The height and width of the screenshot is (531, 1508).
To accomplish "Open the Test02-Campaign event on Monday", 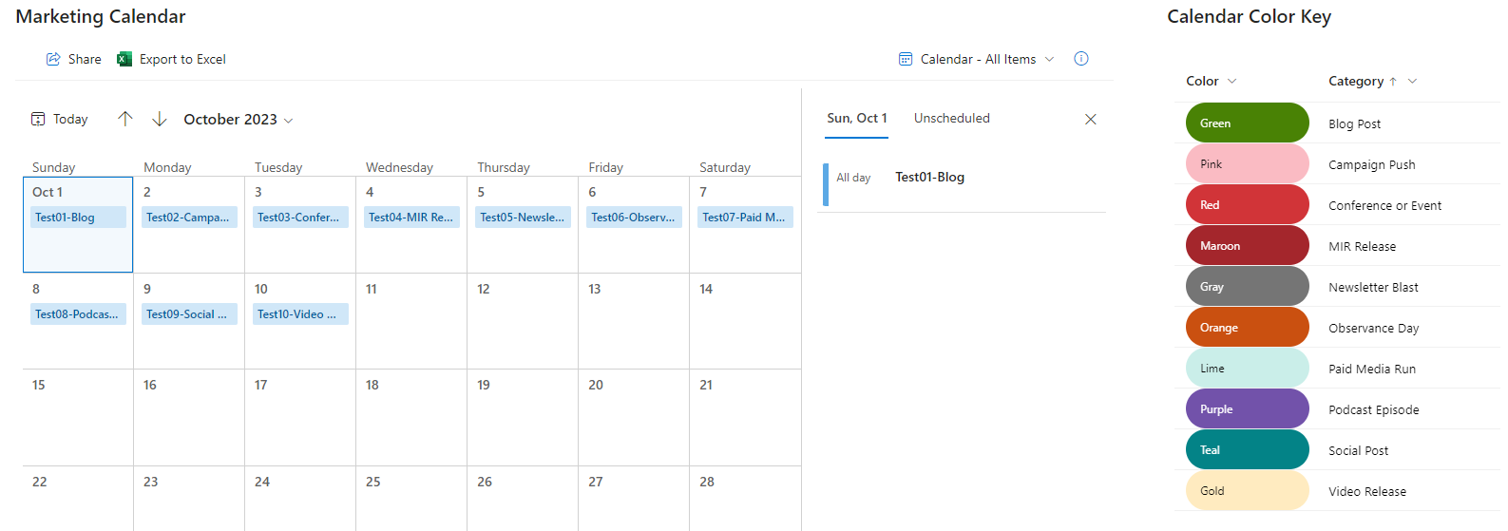I will (x=188, y=218).
